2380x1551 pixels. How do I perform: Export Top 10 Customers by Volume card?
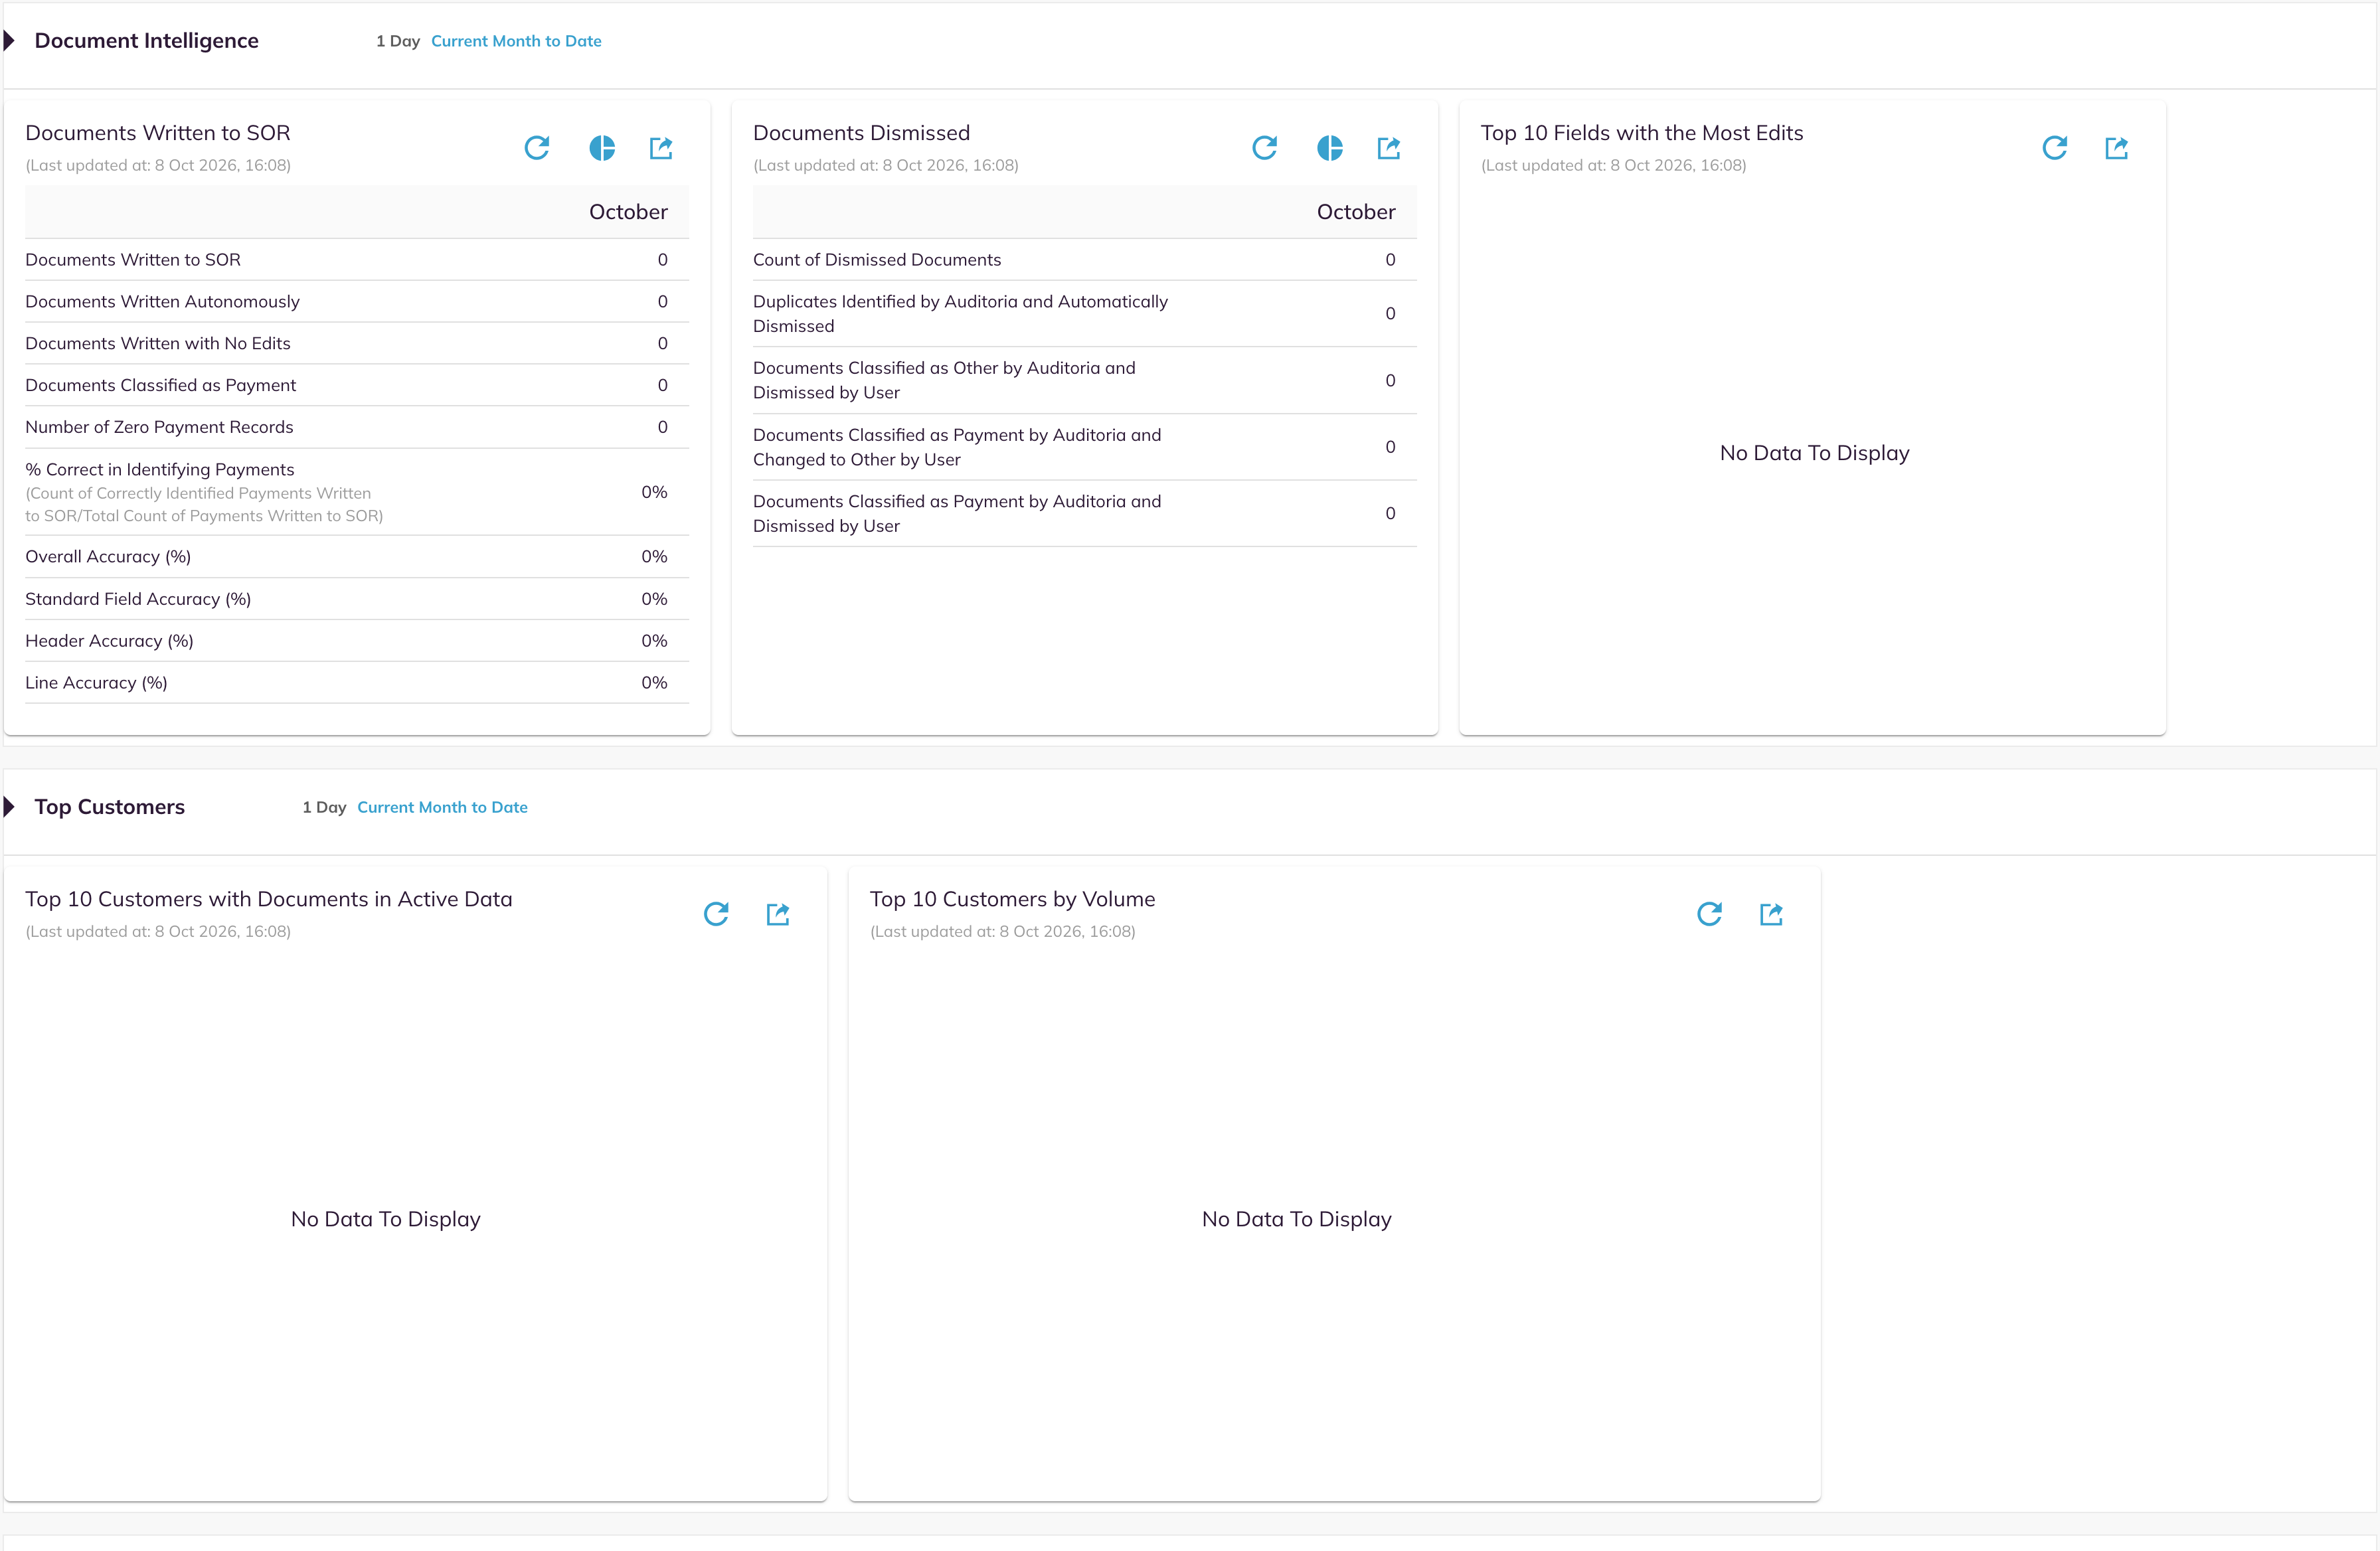(1771, 914)
